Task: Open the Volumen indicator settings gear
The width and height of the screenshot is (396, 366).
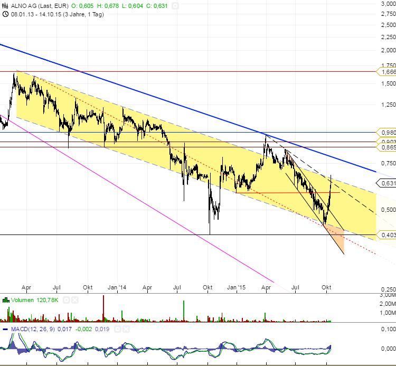Action: click(66, 300)
